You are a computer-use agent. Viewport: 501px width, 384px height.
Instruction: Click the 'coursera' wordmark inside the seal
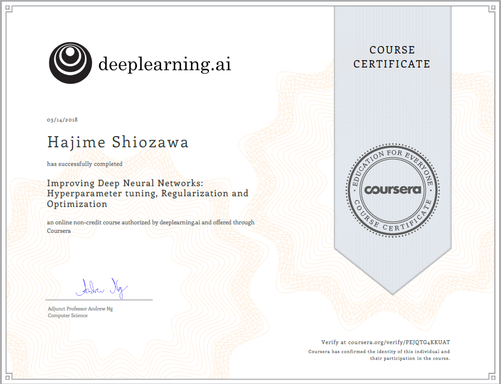tap(393, 190)
